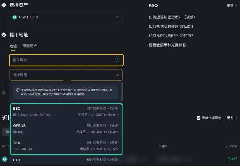Open FAQ link 如何找到我的转账ID(TxID)?

click(x=171, y=26)
